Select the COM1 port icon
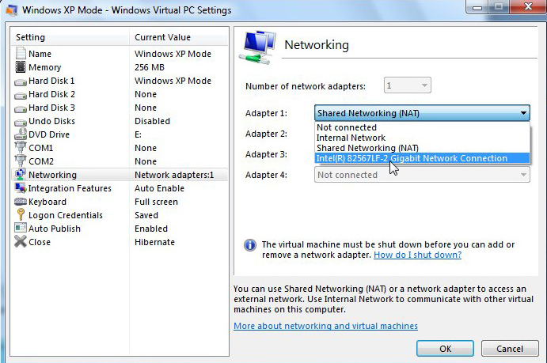547x363 pixels. [x=21, y=147]
